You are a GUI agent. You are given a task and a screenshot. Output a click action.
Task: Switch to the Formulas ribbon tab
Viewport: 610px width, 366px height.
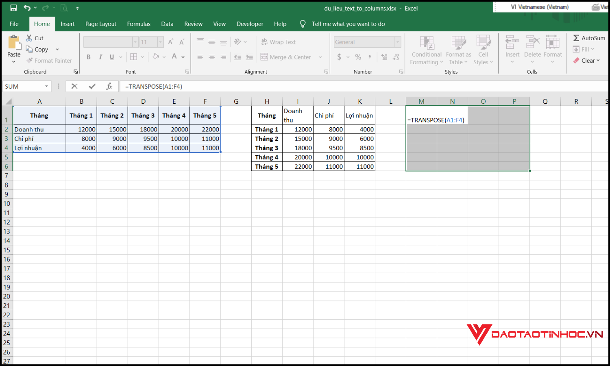click(138, 24)
